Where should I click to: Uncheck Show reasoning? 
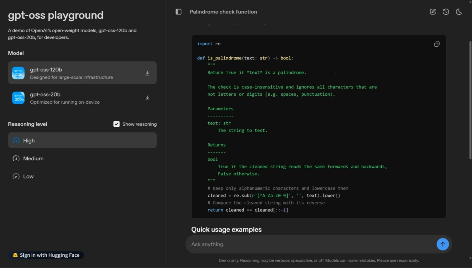tap(116, 124)
